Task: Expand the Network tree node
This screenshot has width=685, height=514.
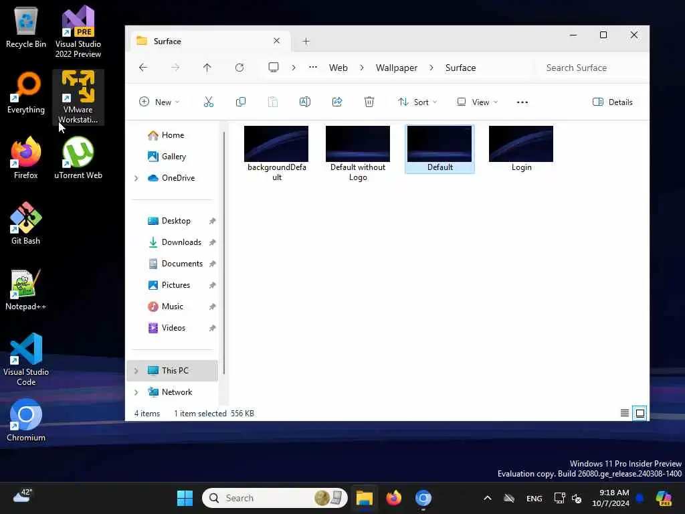Action: (x=136, y=392)
